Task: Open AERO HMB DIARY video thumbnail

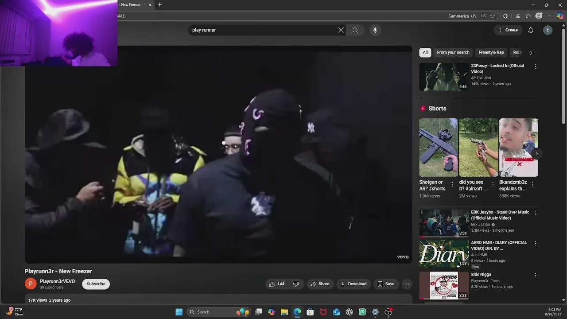Action: coord(444,254)
